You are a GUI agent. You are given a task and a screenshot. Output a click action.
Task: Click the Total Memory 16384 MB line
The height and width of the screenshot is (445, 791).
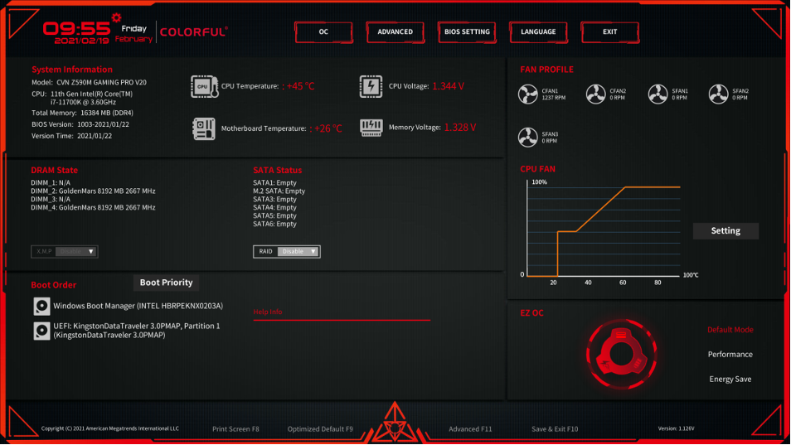(x=82, y=113)
